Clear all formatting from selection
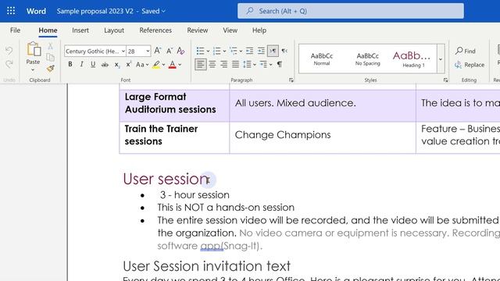Screen dimensions: 500x281 pyautogui.click(x=180, y=51)
